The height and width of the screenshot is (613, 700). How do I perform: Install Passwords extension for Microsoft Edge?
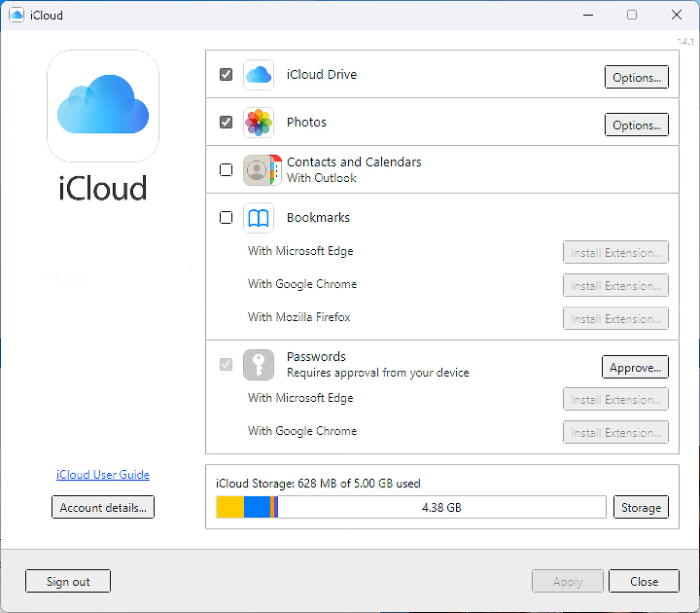pyautogui.click(x=615, y=400)
